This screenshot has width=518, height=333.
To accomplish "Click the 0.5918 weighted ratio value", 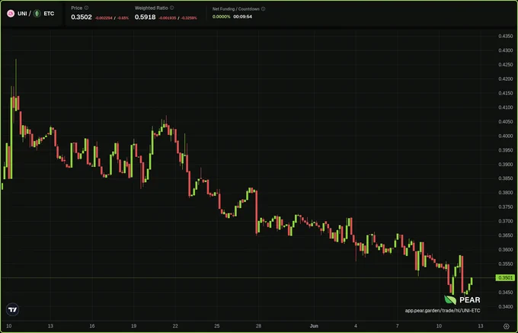I will (x=145, y=17).
